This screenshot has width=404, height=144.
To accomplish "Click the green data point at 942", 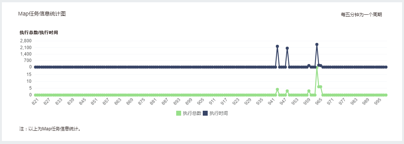I will [277, 90].
